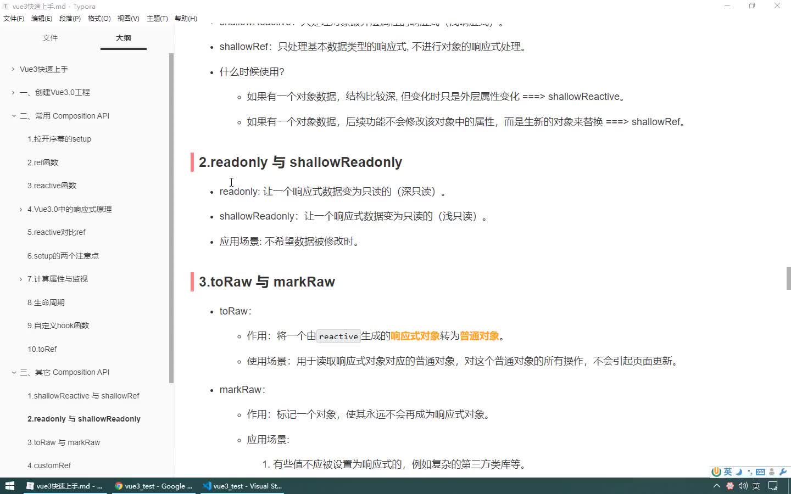
Task: Open the 格式(O) menu
Action: point(99,19)
